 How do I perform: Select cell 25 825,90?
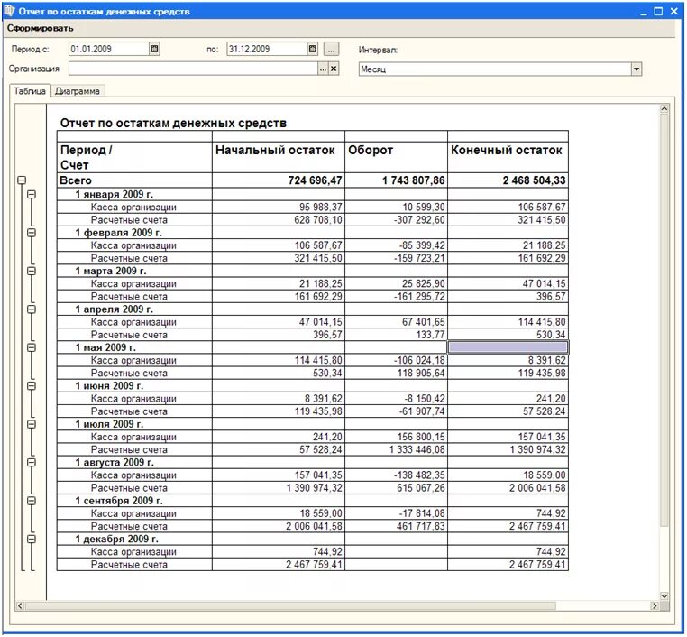click(396, 283)
